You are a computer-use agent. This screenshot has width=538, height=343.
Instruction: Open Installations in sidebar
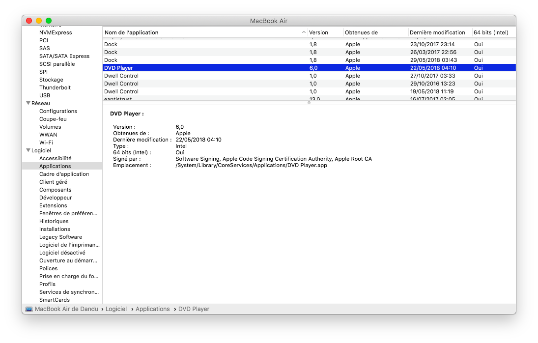click(55, 229)
